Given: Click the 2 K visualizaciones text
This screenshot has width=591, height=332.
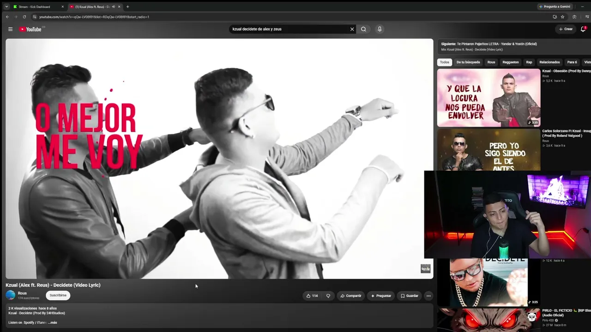Looking at the screenshot, I should tap(23, 308).
